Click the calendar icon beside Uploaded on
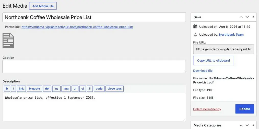Image resolution: width=259 pixels, height=129 pixels. coord(195,26)
